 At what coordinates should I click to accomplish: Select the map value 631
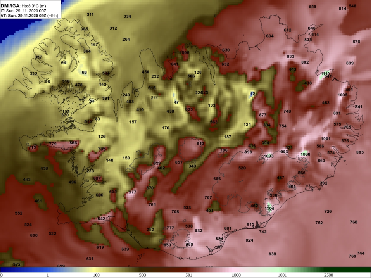pyautogui.click(x=90, y=259)
